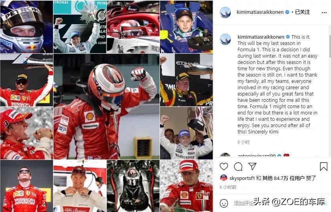Share post using paper plane icon
This screenshot has height=212, width=331.
pyautogui.click(x=252, y=166)
